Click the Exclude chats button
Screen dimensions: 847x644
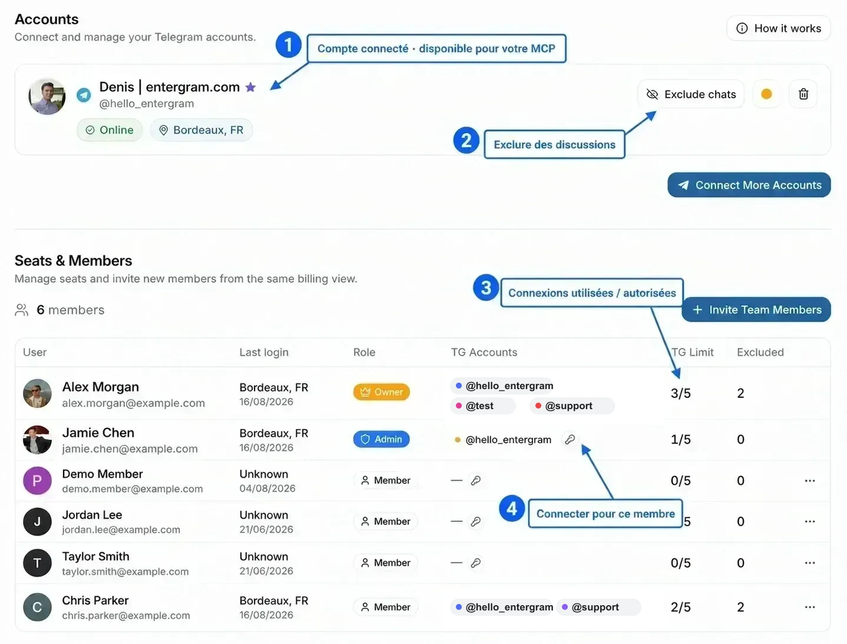pos(691,94)
